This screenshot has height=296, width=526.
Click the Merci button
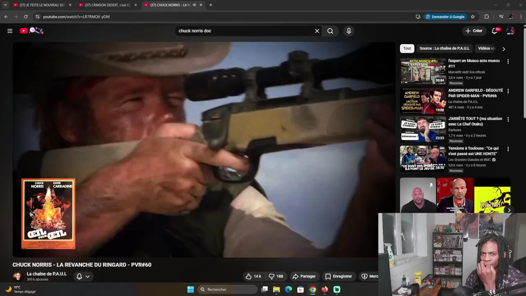pyautogui.click(x=369, y=276)
